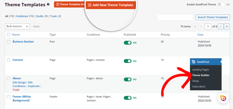Click the SeedProd floating leaf badge
This screenshot has height=109, width=233.
point(223,98)
